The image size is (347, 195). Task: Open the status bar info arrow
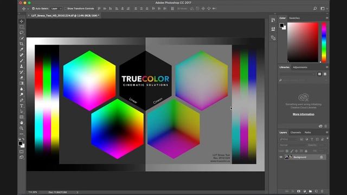pyautogui.click(x=77, y=192)
